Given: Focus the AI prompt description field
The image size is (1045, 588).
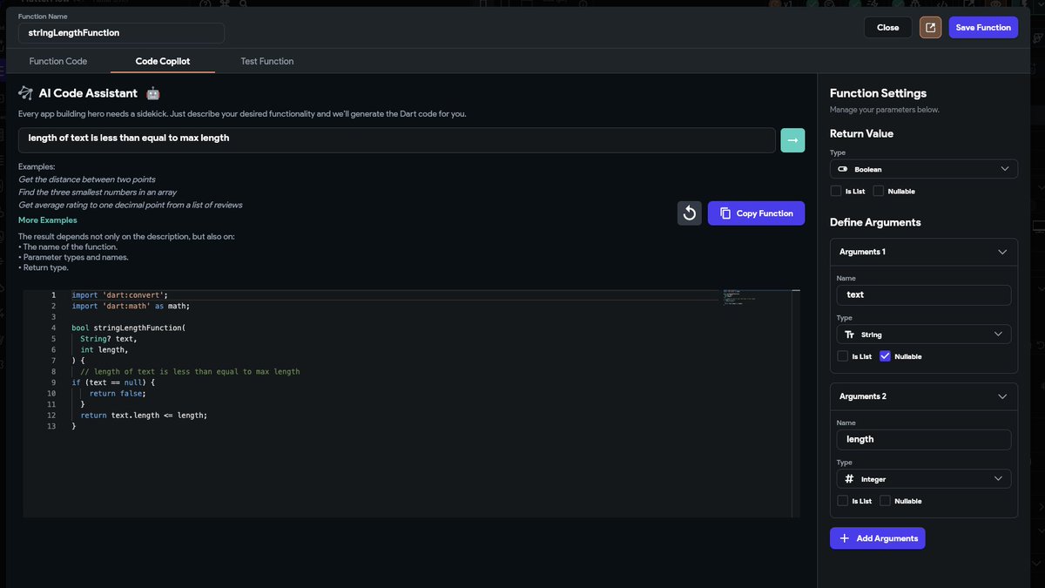Looking at the screenshot, I should pos(397,139).
